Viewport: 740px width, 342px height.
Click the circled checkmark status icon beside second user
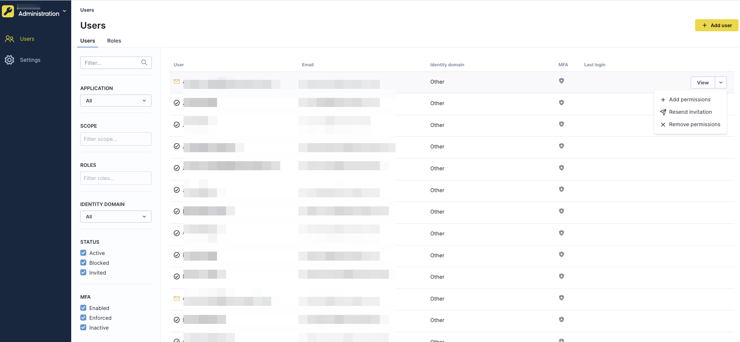pos(176,102)
